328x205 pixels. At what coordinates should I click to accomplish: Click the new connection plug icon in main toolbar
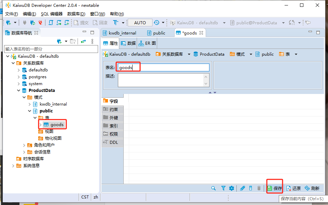tap(9, 23)
